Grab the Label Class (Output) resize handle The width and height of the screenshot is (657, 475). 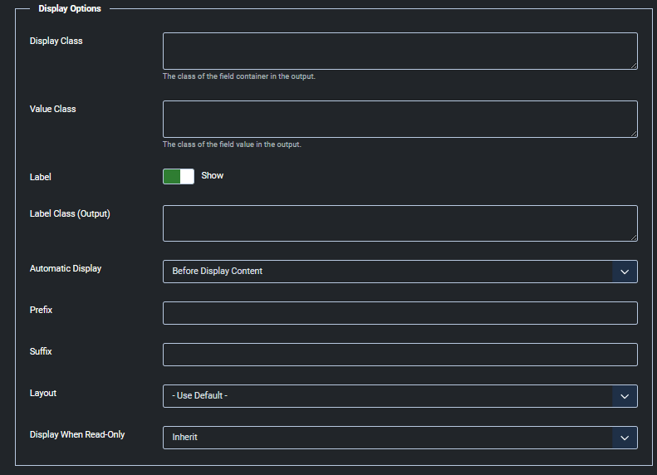click(x=634, y=237)
